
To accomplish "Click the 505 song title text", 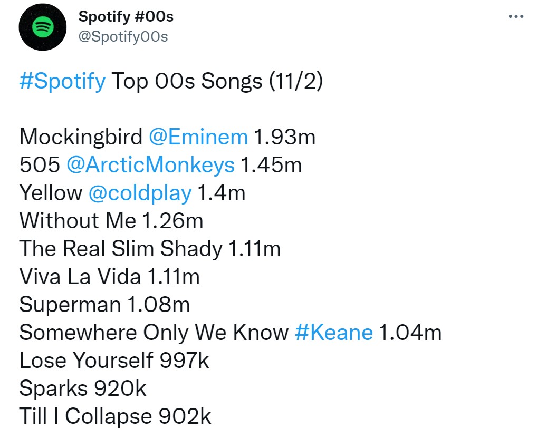I will coord(40,165).
